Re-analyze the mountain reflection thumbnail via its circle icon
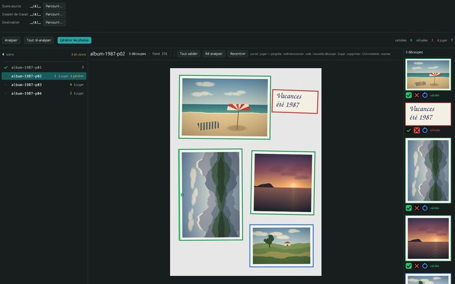455x284 pixels. [x=425, y=208]
